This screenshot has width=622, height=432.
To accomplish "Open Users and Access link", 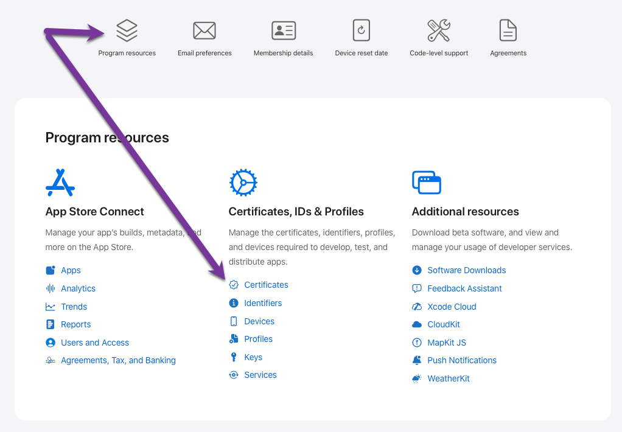I will point(95,343).
